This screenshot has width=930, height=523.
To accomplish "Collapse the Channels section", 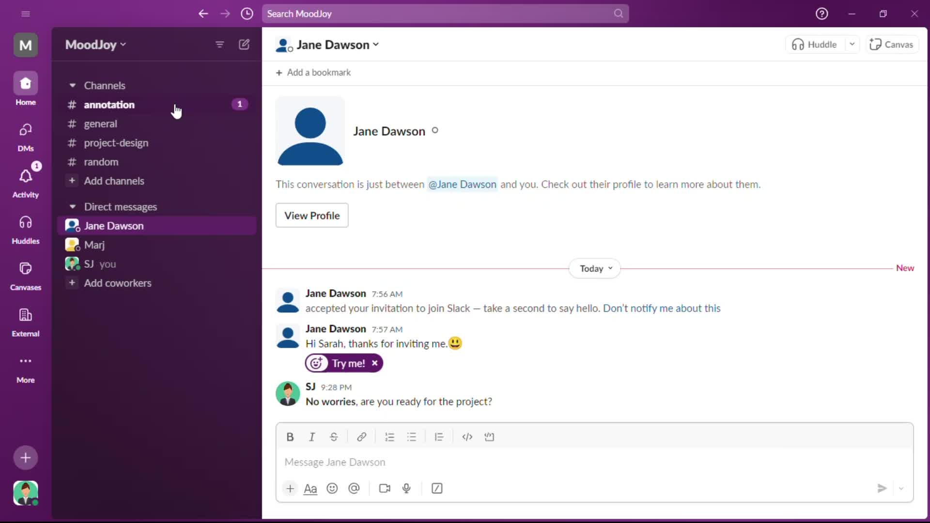I will point(73,85).
